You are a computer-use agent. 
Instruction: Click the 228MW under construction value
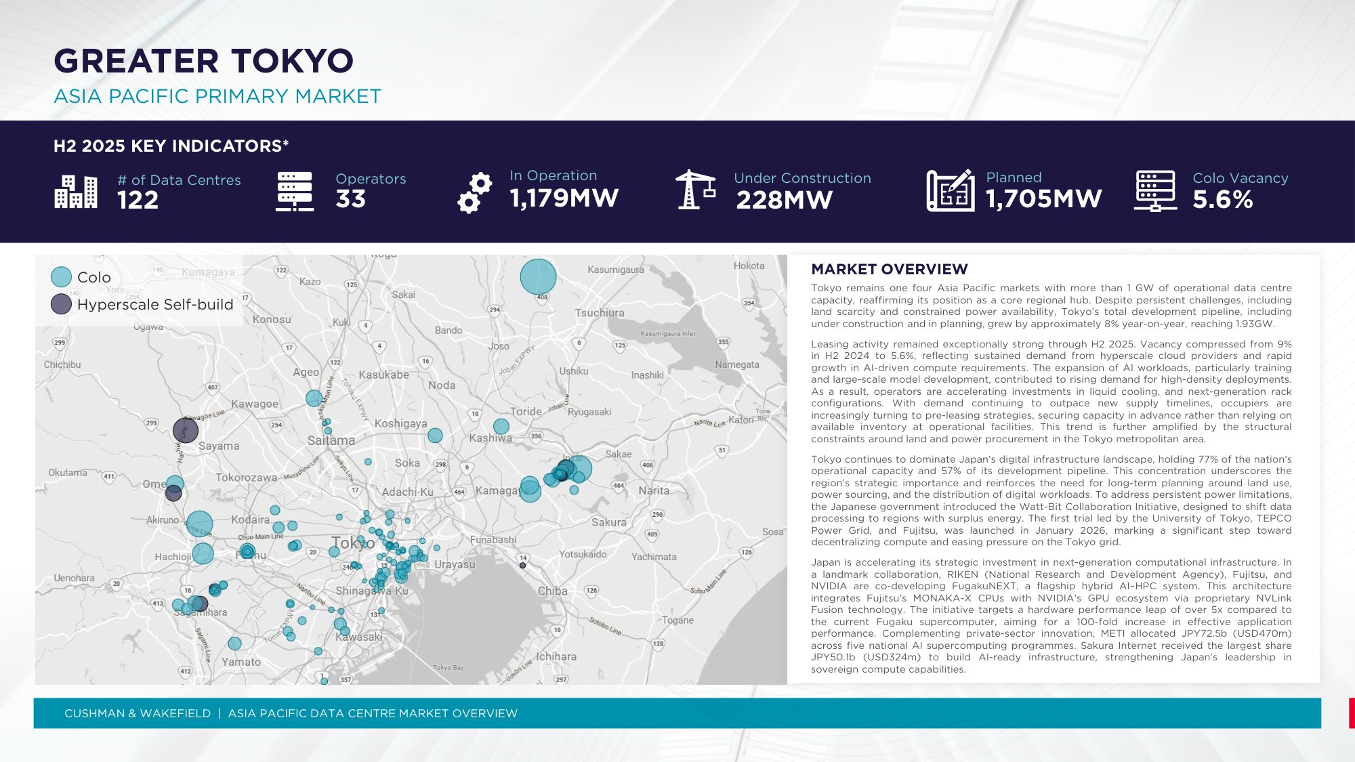pos(784,200)
